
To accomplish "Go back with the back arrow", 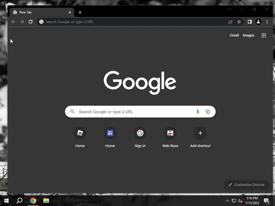I will click(13, 22).
